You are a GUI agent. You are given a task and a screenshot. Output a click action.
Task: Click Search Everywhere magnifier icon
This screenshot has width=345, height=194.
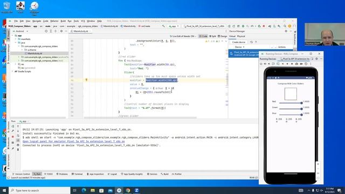[285, 26]
